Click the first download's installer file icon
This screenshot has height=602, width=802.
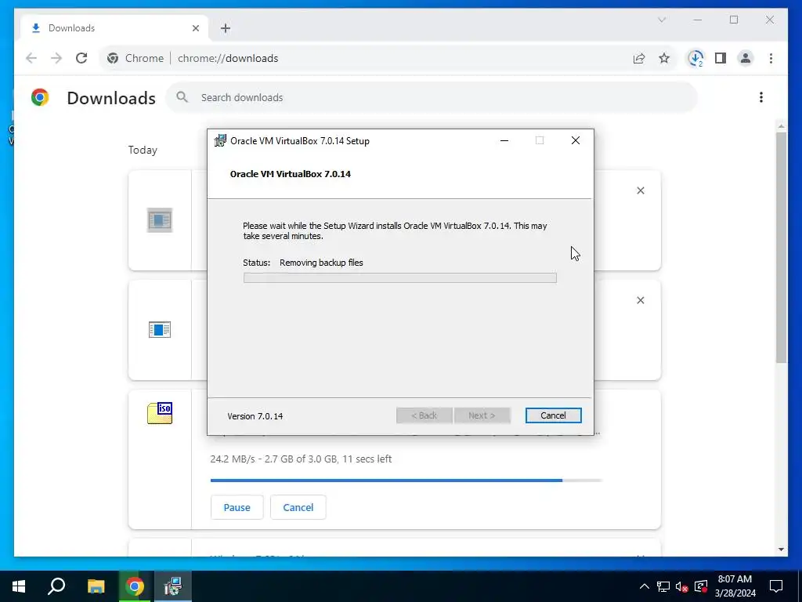160,220
